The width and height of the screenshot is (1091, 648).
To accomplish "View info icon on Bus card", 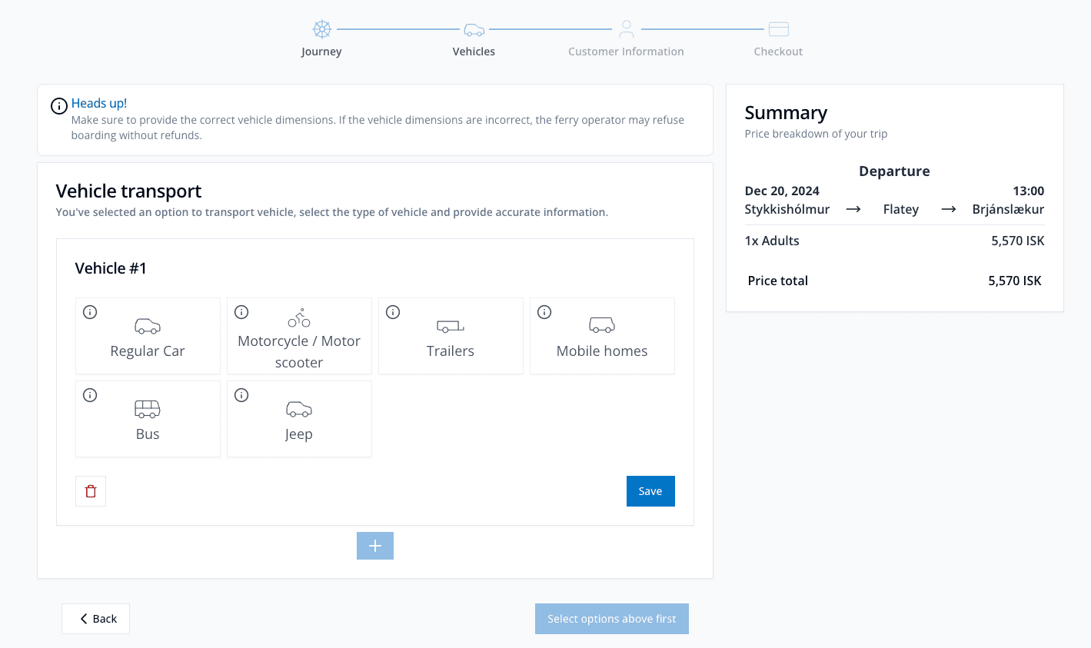I will 90,395.
